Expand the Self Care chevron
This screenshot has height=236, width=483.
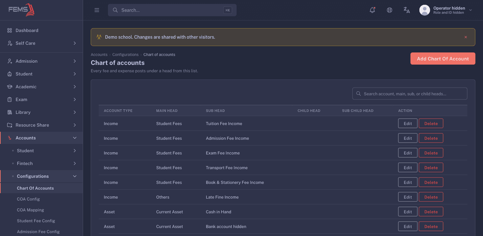[x=75, y=43]
